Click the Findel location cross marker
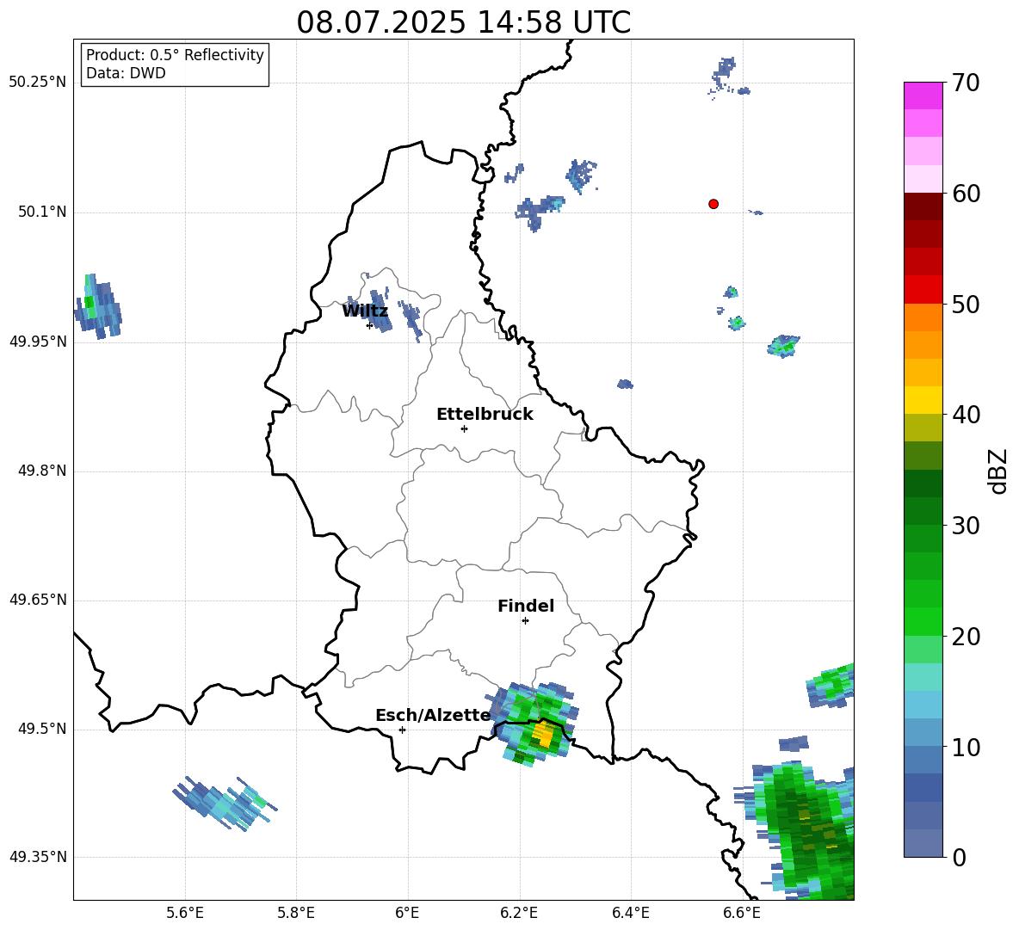The width and height of the screenshot is (1019, 930). tap(525, 621)
